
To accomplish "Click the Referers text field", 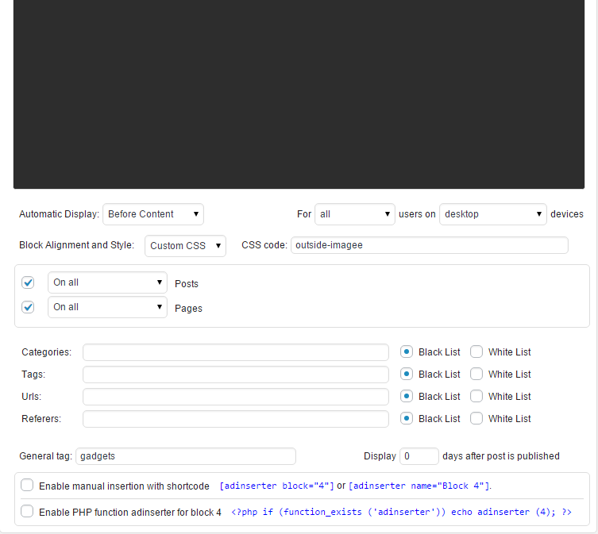I will (x=236, y=418).
